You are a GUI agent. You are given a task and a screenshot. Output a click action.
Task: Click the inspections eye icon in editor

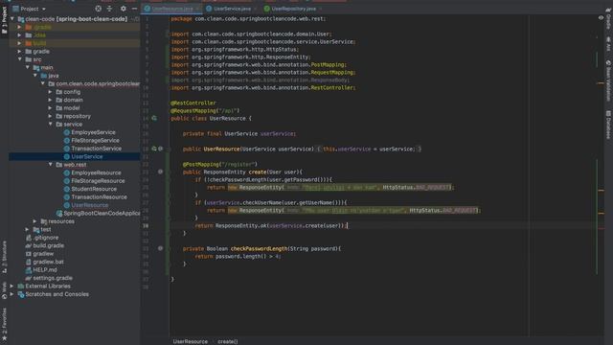[x=601, y=18]
